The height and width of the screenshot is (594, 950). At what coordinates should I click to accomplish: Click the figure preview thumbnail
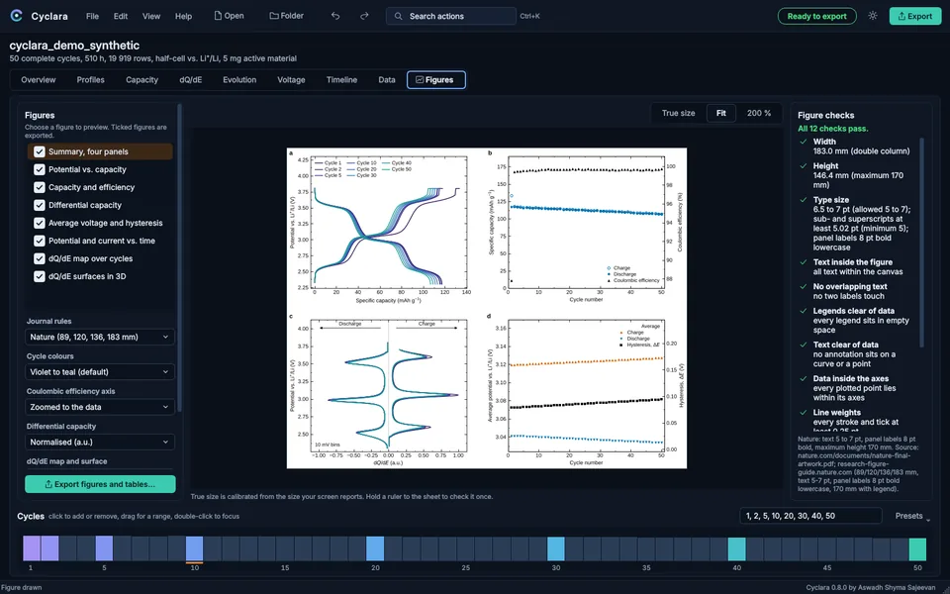[487, 308]
